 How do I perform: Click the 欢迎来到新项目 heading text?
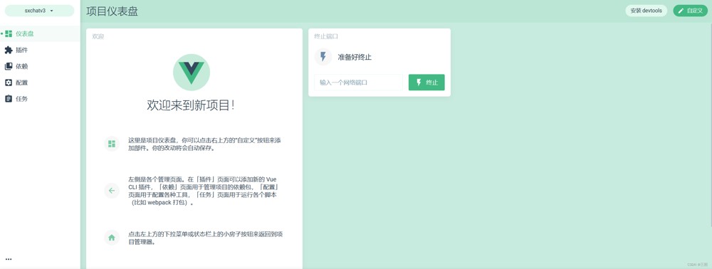(191, 105)
